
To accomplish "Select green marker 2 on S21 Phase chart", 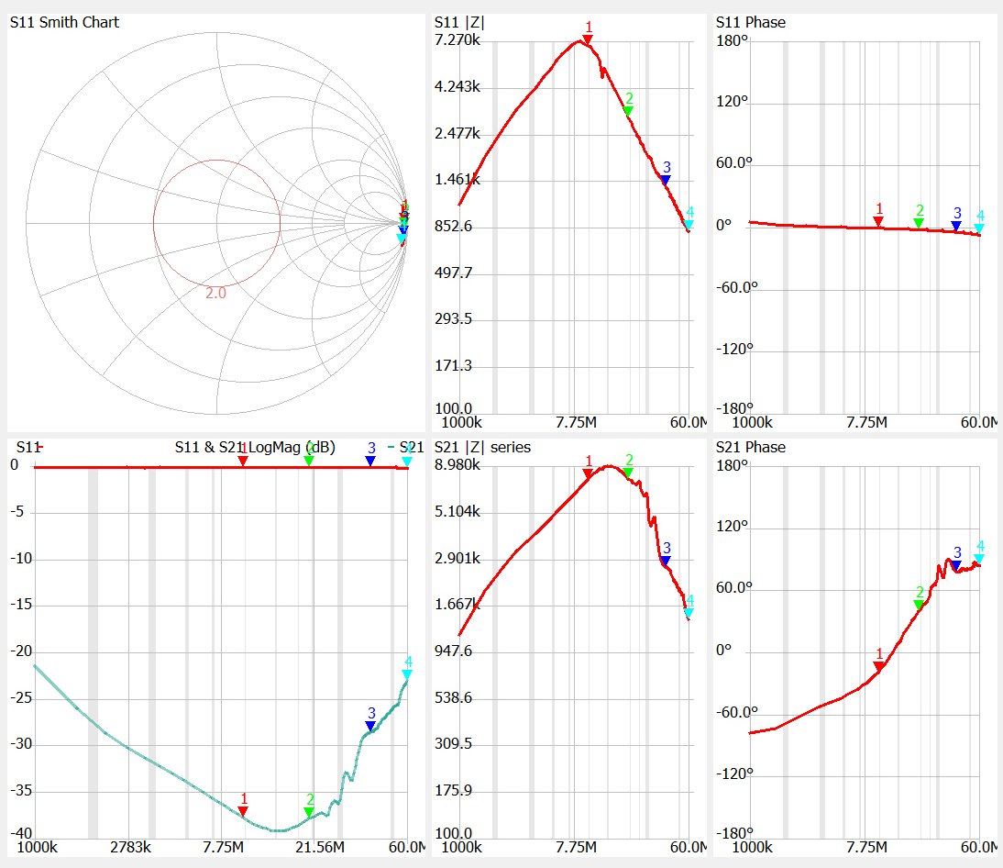I will coord(919,605).
